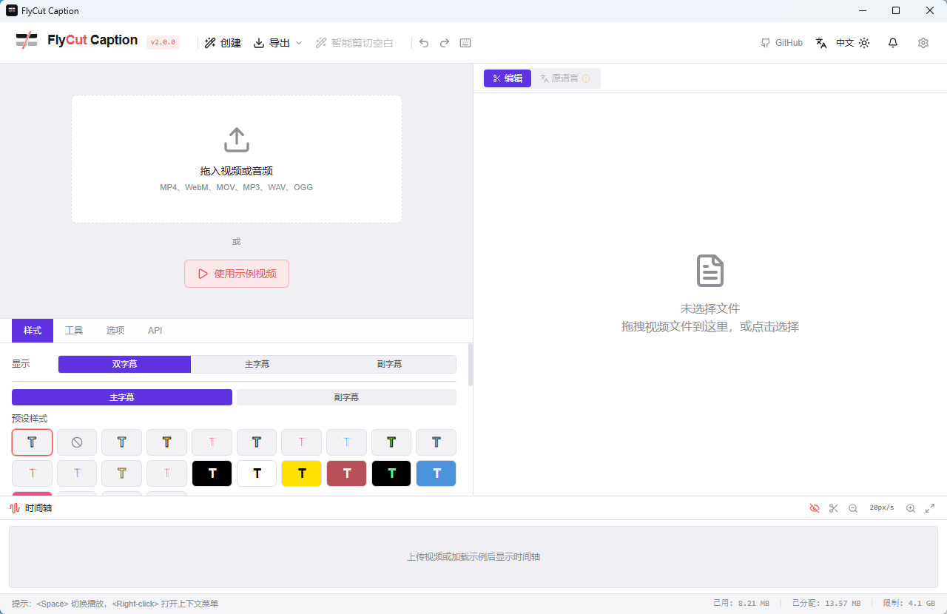The width and height of the screenshot is (947, 614).
Task: Select the wide purple 主字幕 style segment
Action: (122, 397)
